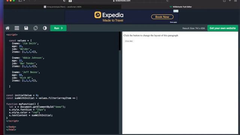Screen dimensions: 240x135
Task: Toggle the dark/light theme icon
Action: pyautogui.click(x=45, y=28)
